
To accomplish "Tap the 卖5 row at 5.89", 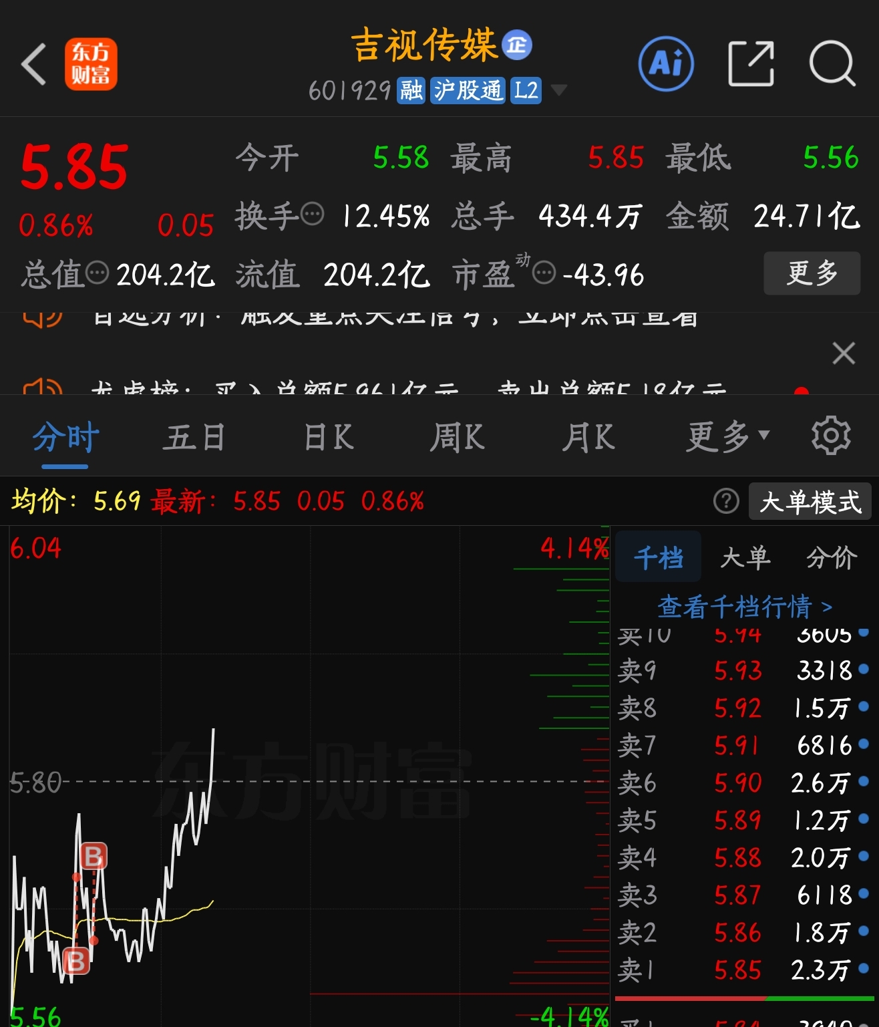I will [x=744, y=820].
